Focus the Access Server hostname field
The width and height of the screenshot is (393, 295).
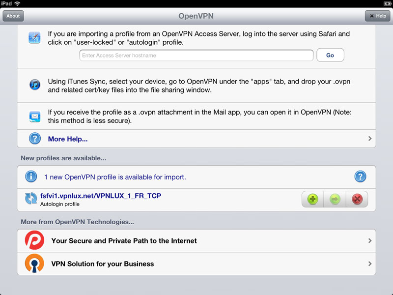(x=196, y=55)
